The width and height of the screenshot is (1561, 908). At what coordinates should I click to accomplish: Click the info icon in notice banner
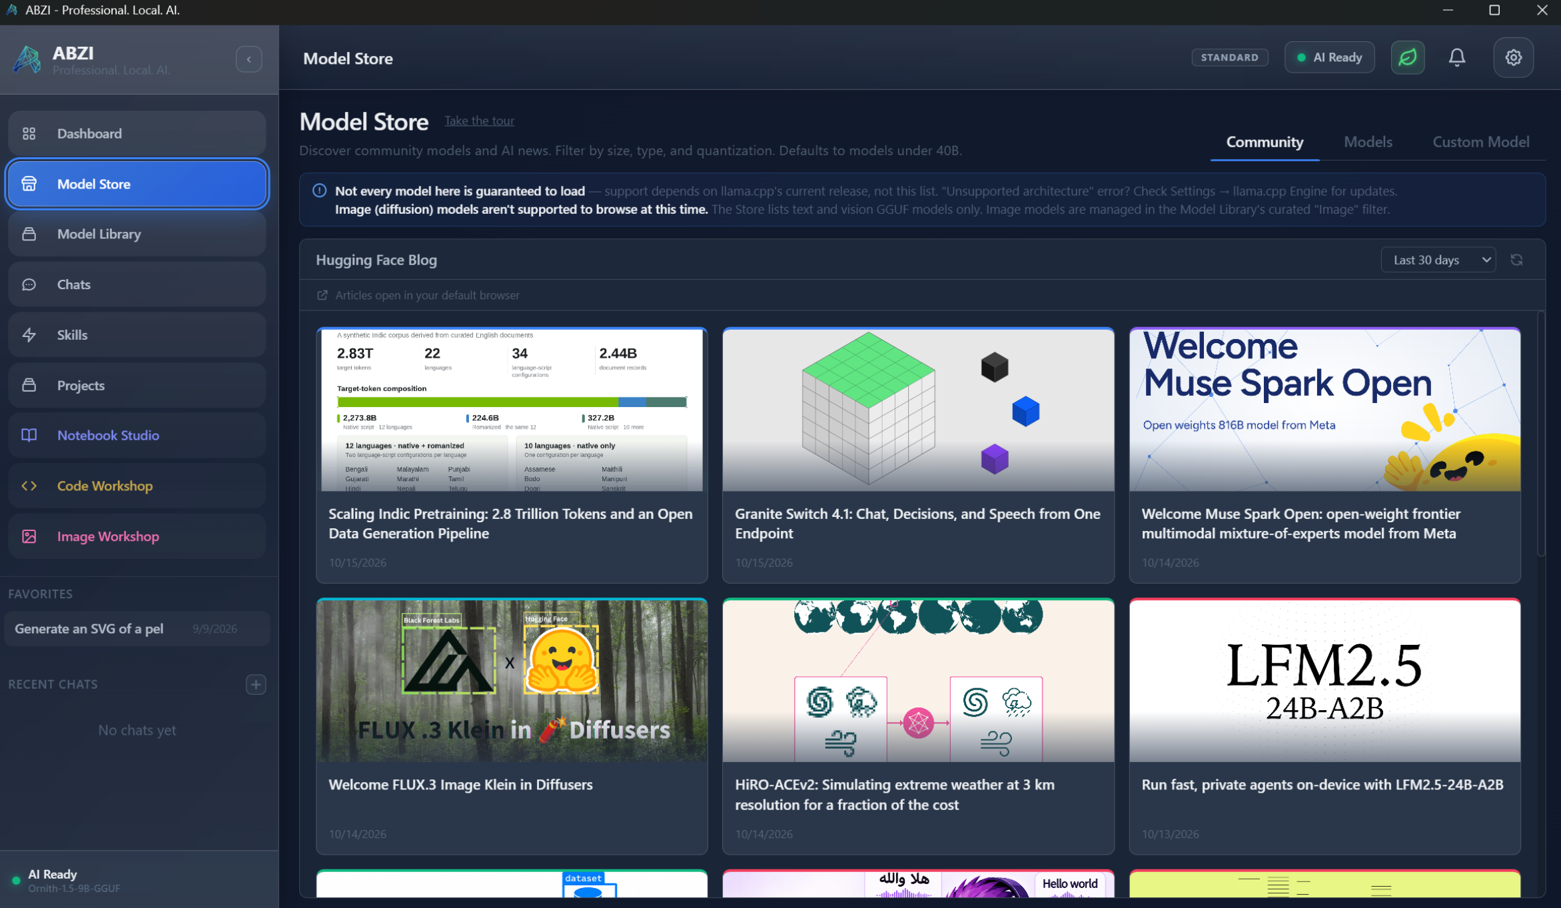point(320,191)
